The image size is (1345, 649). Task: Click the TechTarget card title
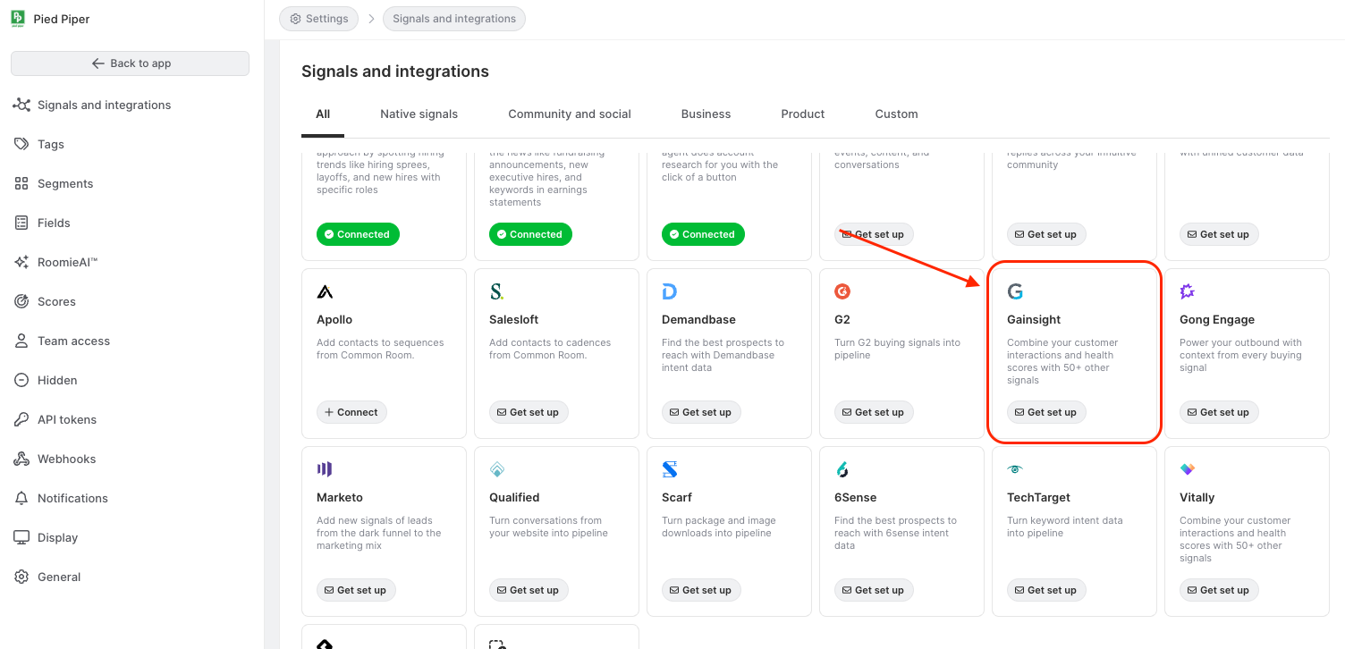pyautogui.click(x=1038, y=497)
